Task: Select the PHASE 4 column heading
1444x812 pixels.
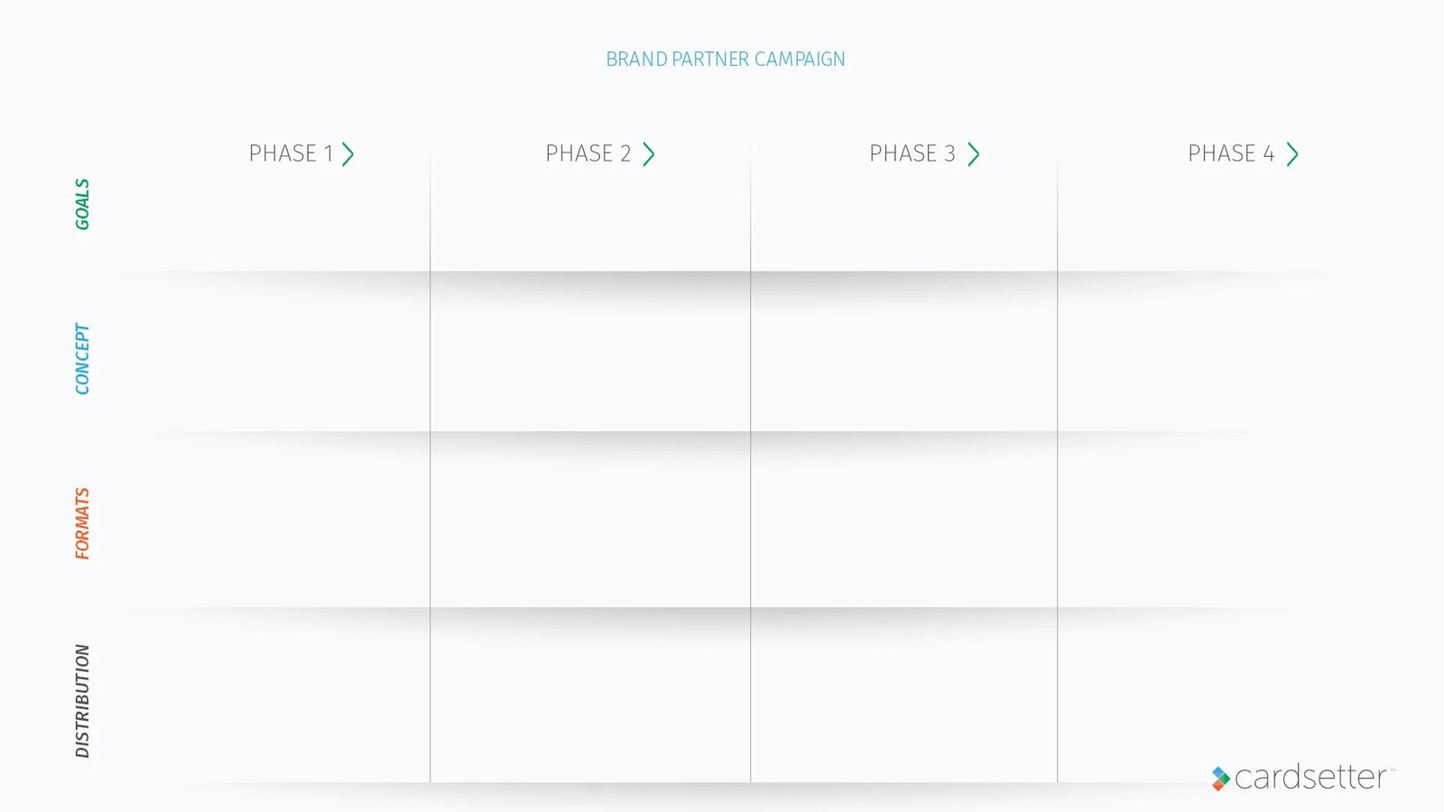Action: pos(1231,153)
